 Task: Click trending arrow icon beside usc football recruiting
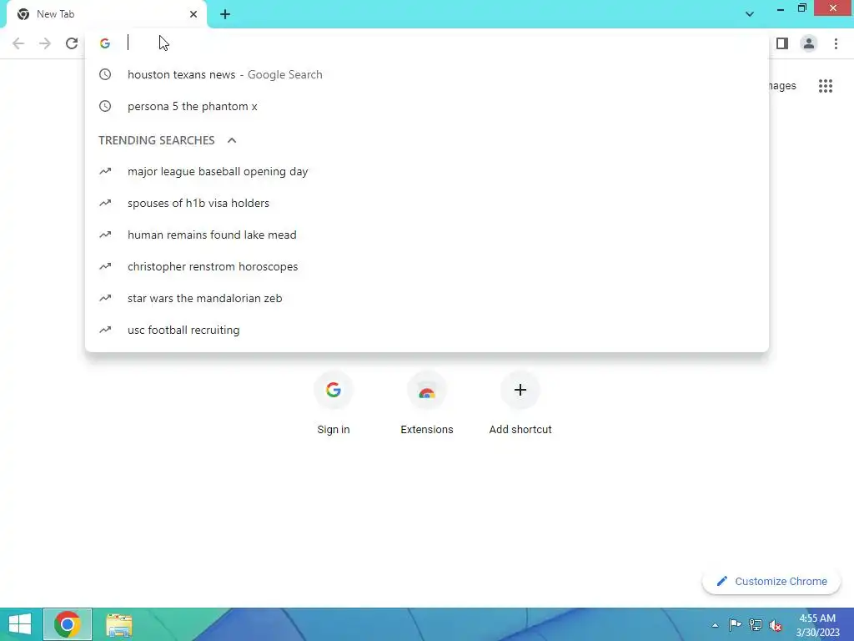(x=105, y=330)
